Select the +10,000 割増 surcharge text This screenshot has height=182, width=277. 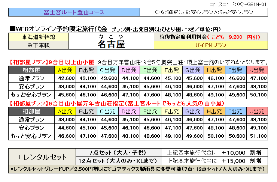[242, 153]
